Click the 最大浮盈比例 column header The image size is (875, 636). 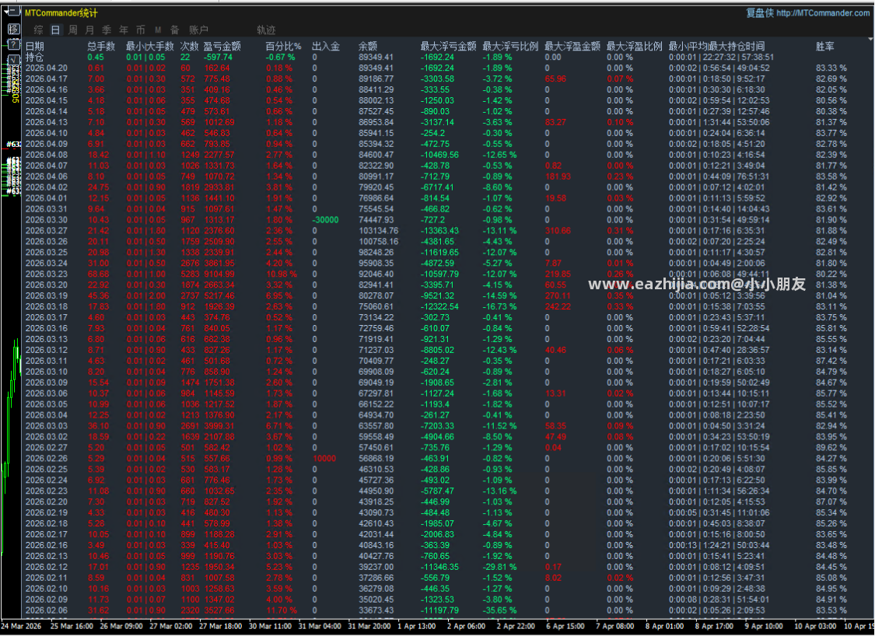coord(634,47)
